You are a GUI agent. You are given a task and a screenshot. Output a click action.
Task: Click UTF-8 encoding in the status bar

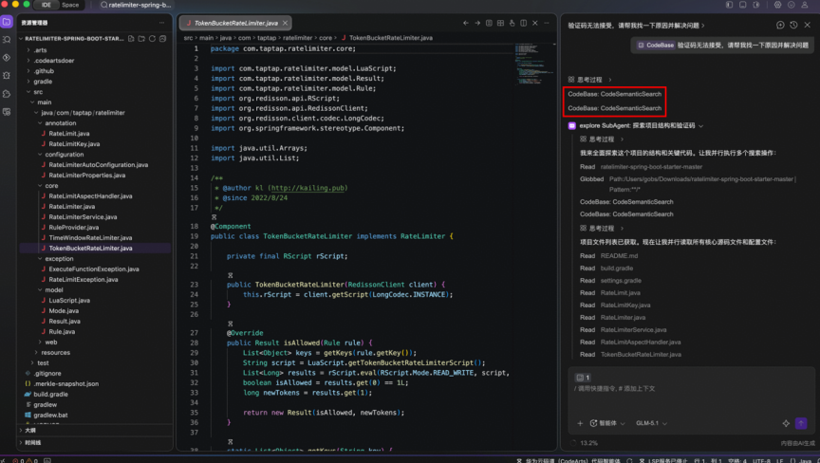pyautogui.click(x=761, y=460)
